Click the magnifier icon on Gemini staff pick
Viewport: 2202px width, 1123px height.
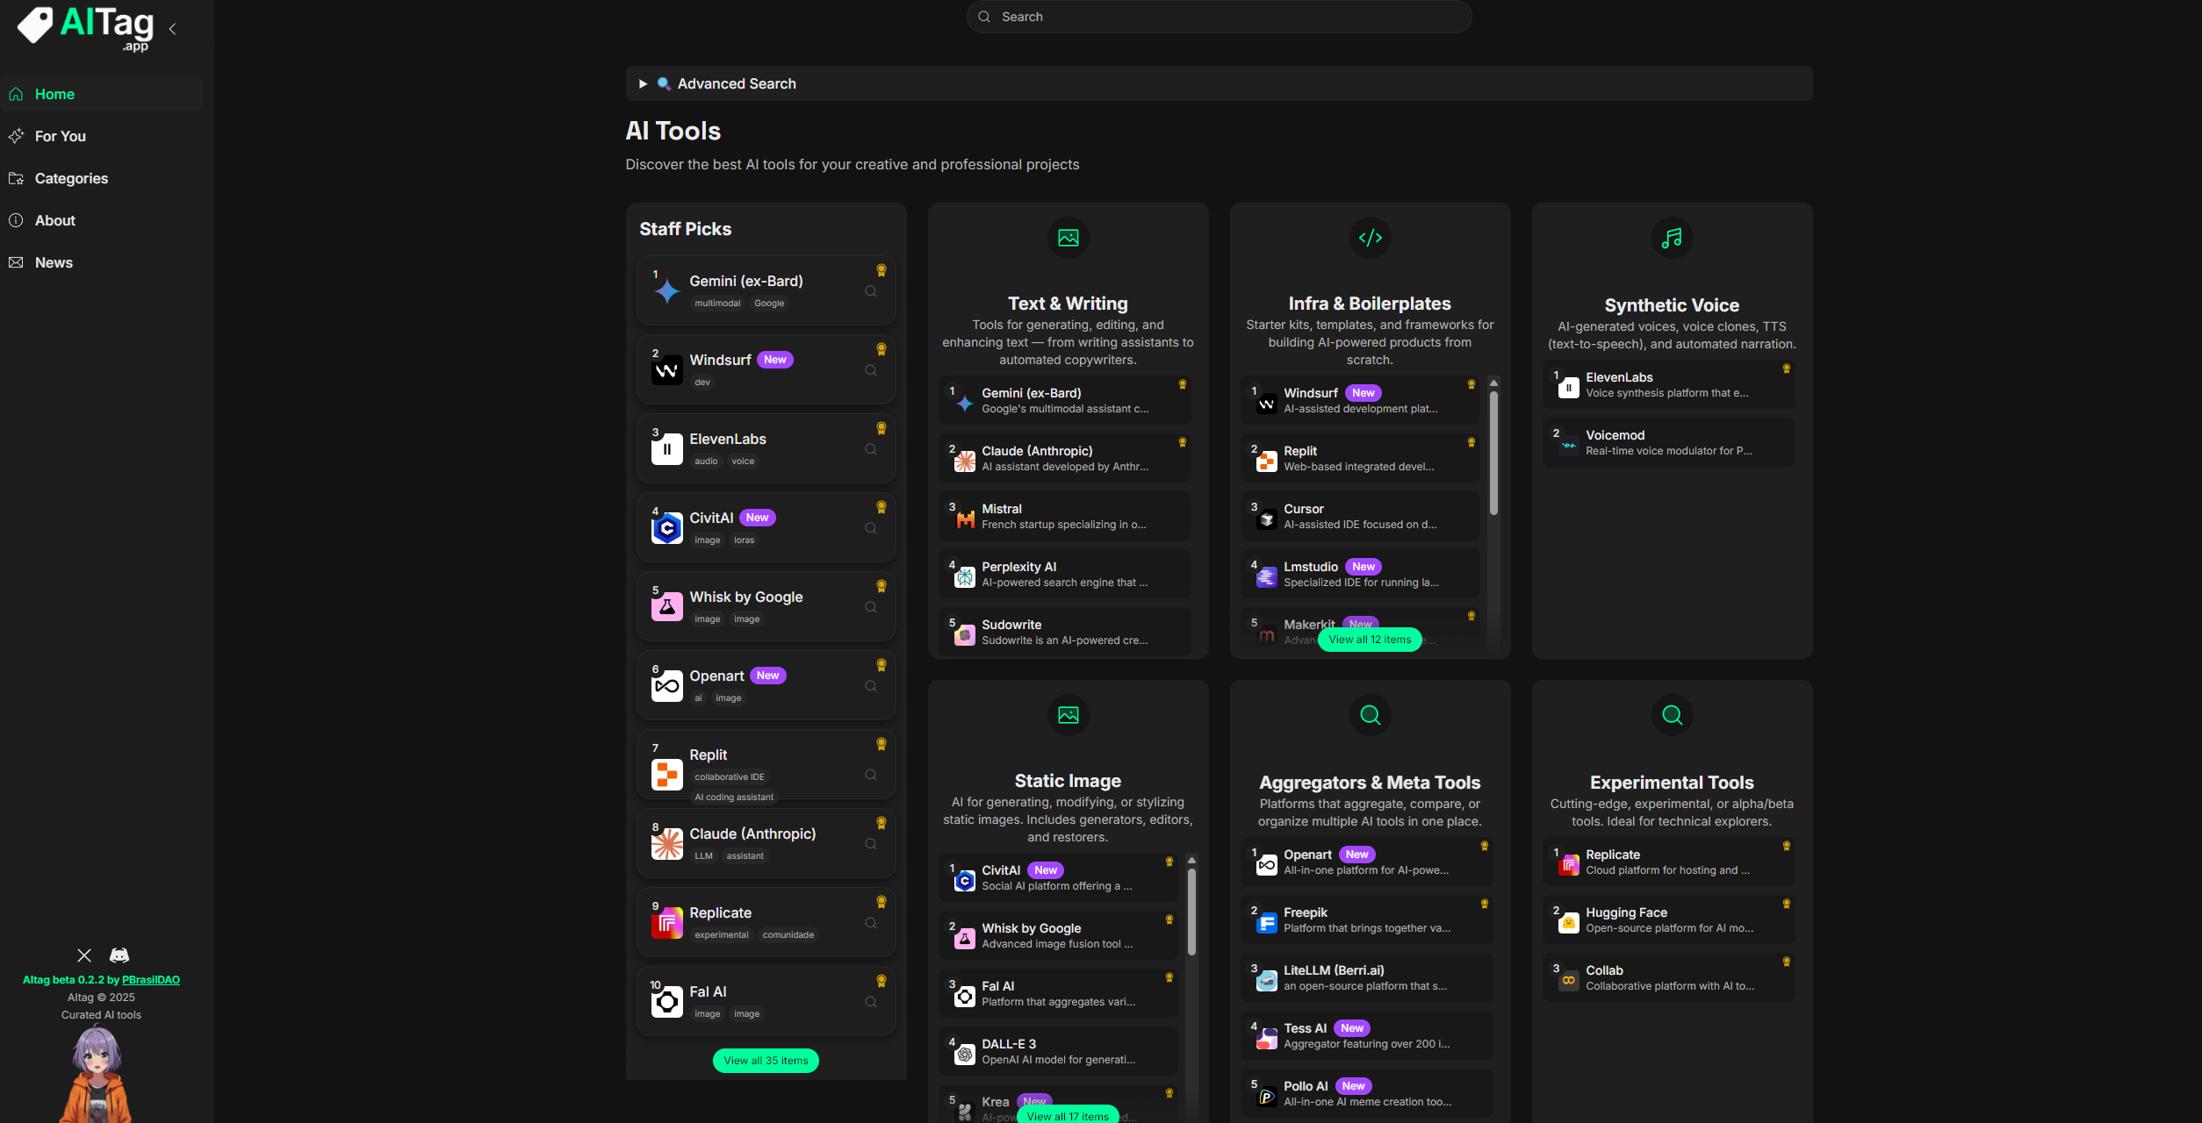[x=871, y=292]
